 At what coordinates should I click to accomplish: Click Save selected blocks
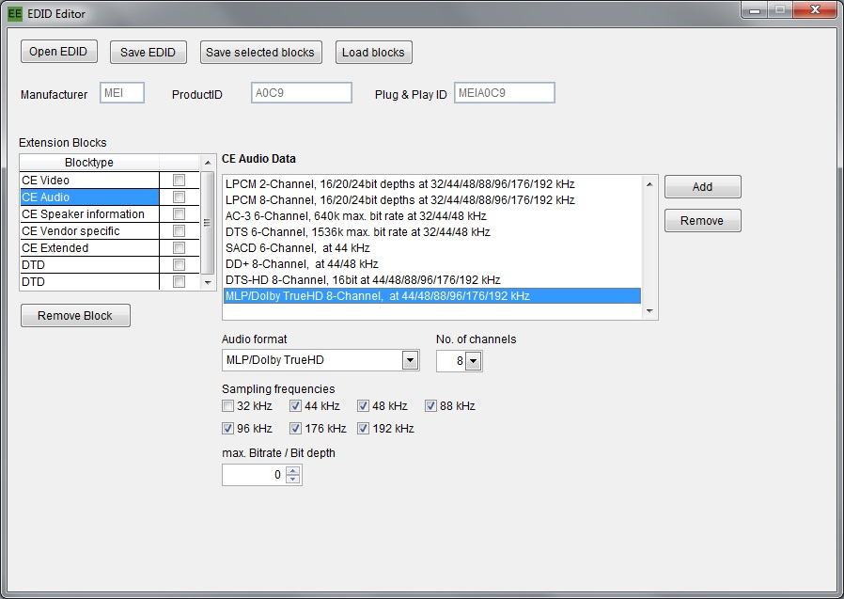tap(260, 53)
